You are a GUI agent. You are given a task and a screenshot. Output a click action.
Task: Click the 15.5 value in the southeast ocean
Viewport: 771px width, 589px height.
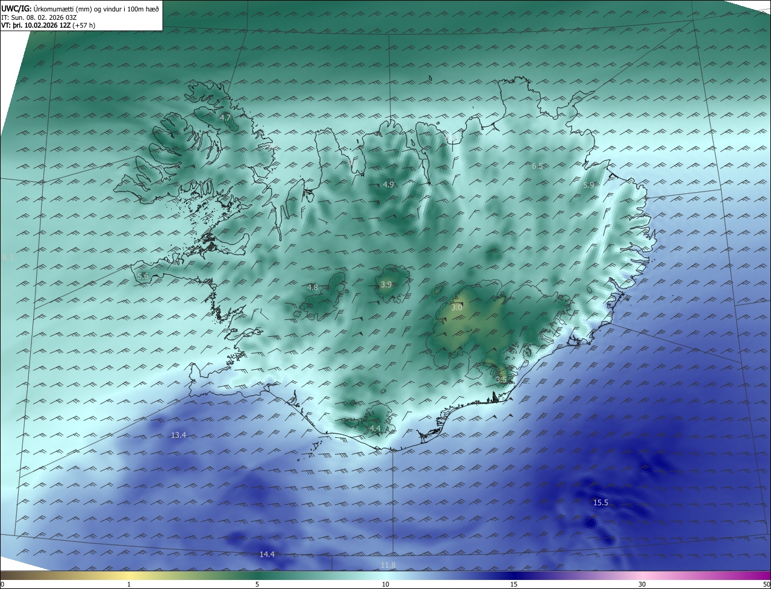tap(601, 503)
